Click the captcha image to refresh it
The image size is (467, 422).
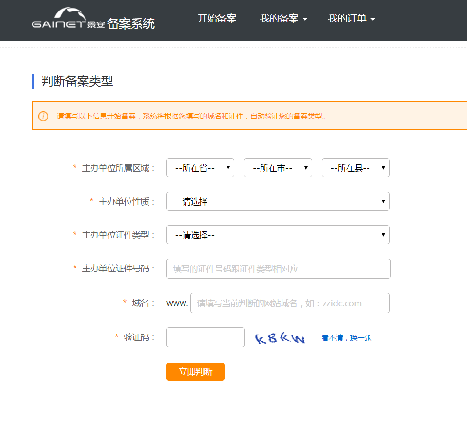coord(280,338)
